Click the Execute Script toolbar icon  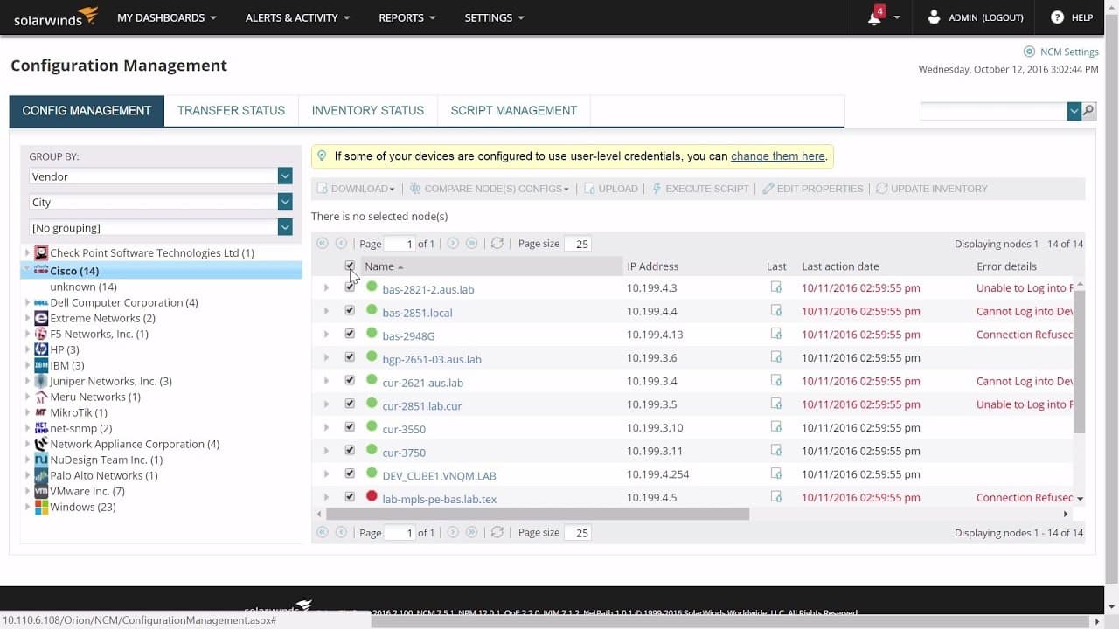(x=657, y=189)
